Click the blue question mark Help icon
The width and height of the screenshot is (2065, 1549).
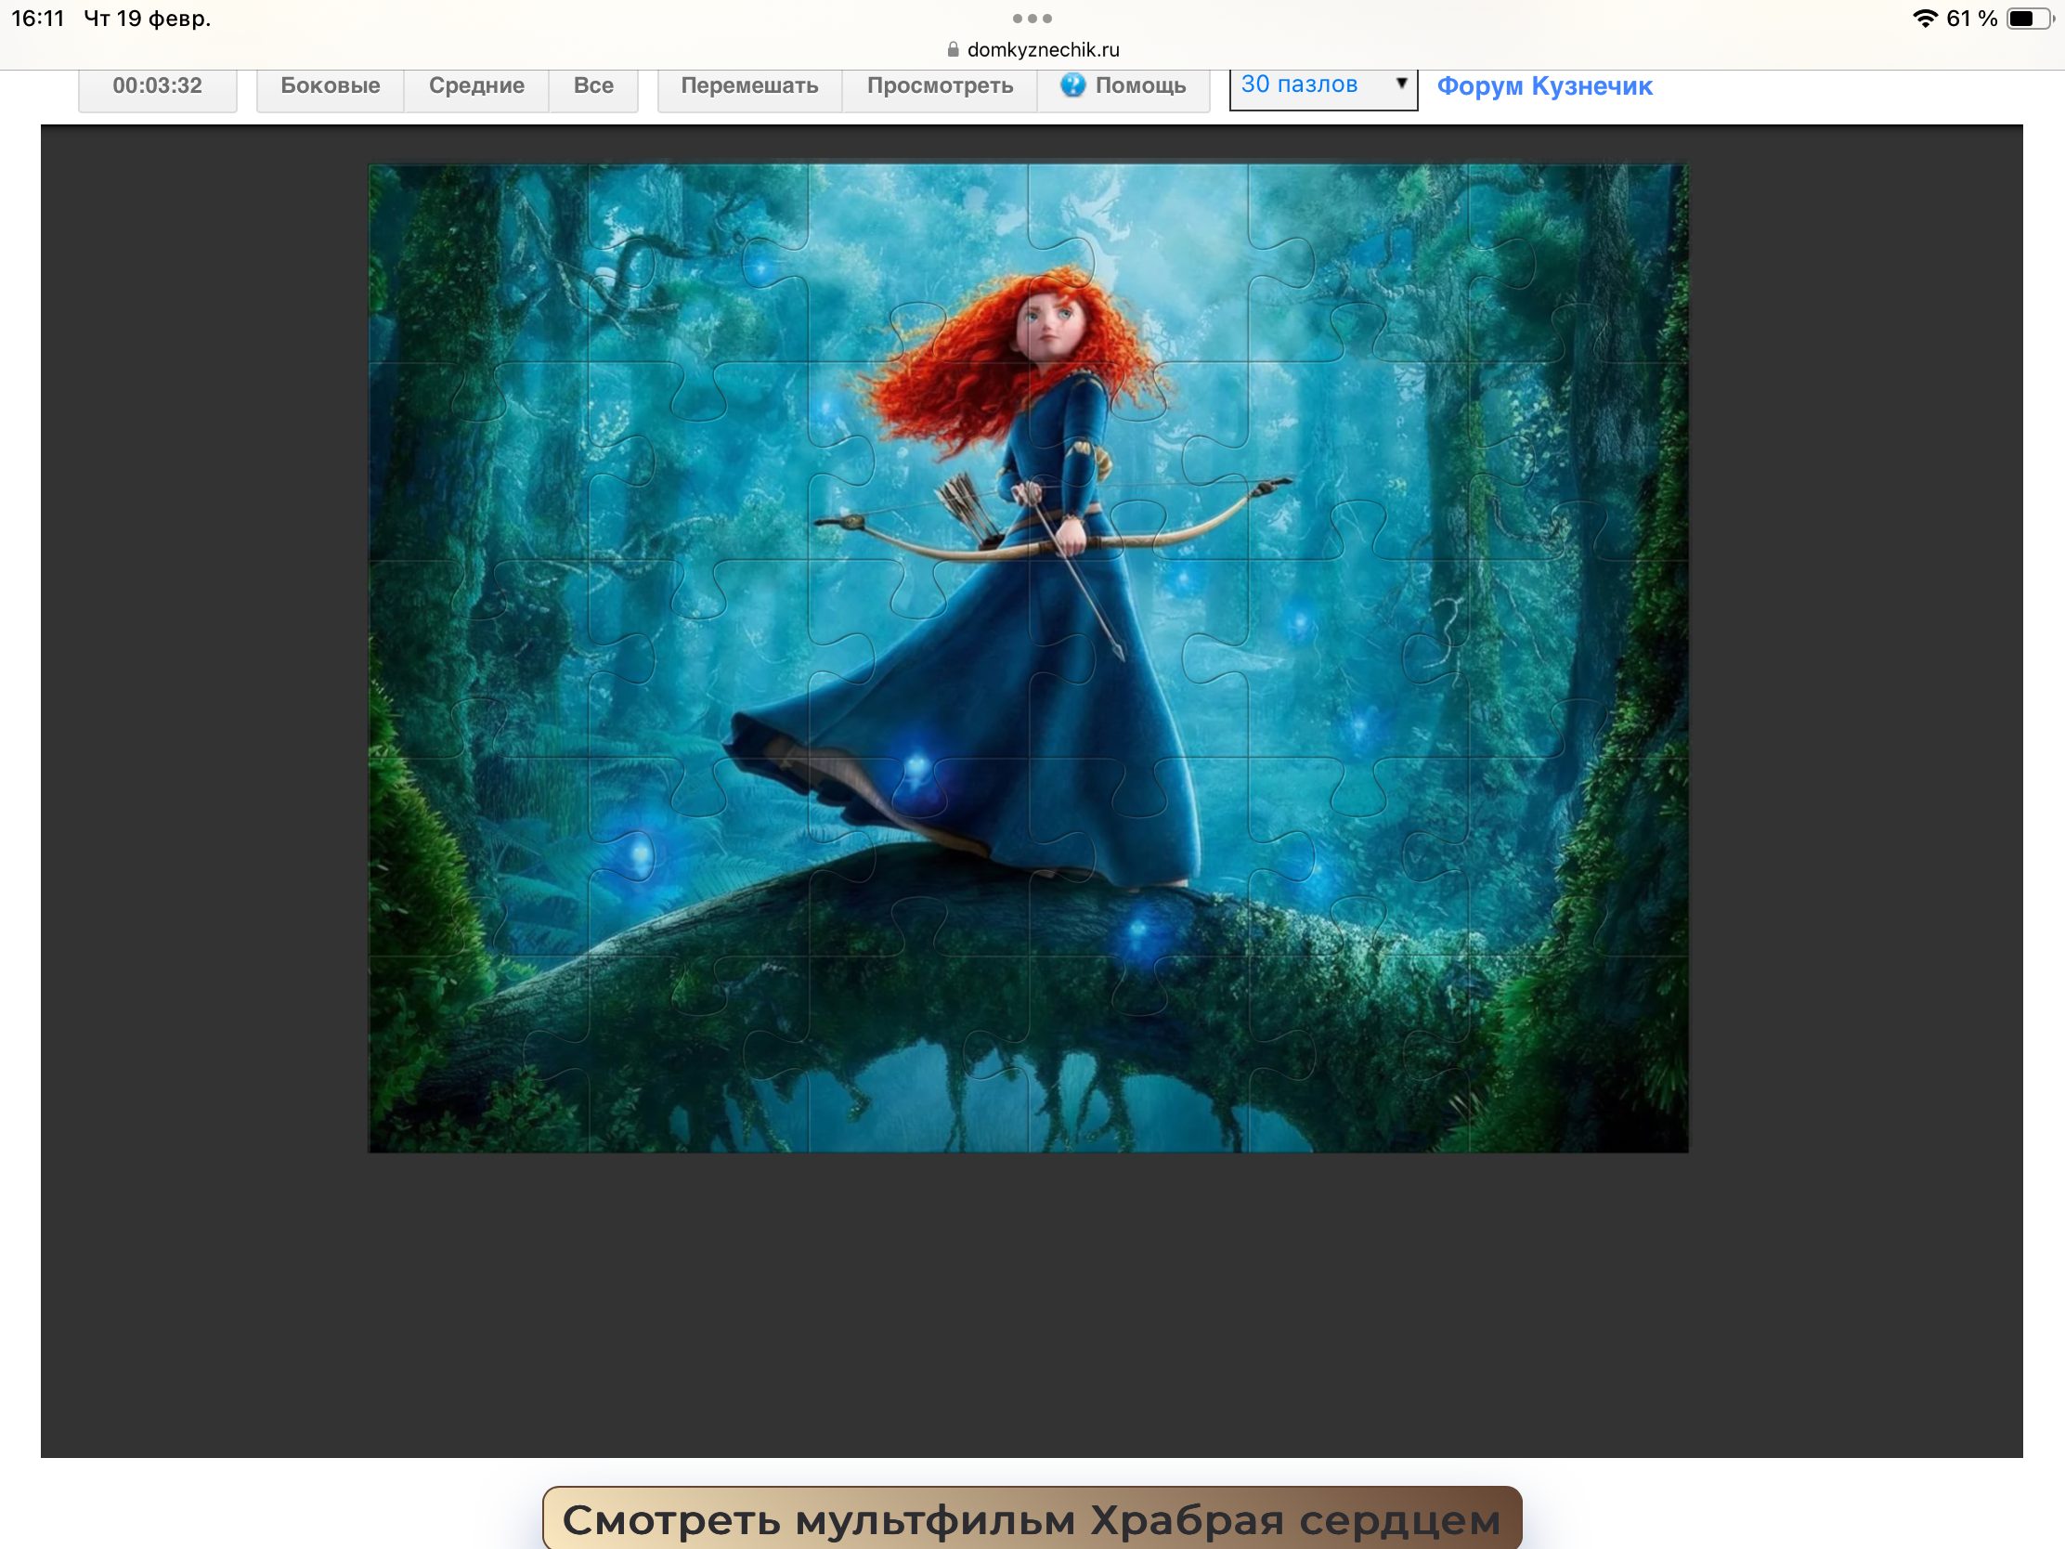point(1072,85)
